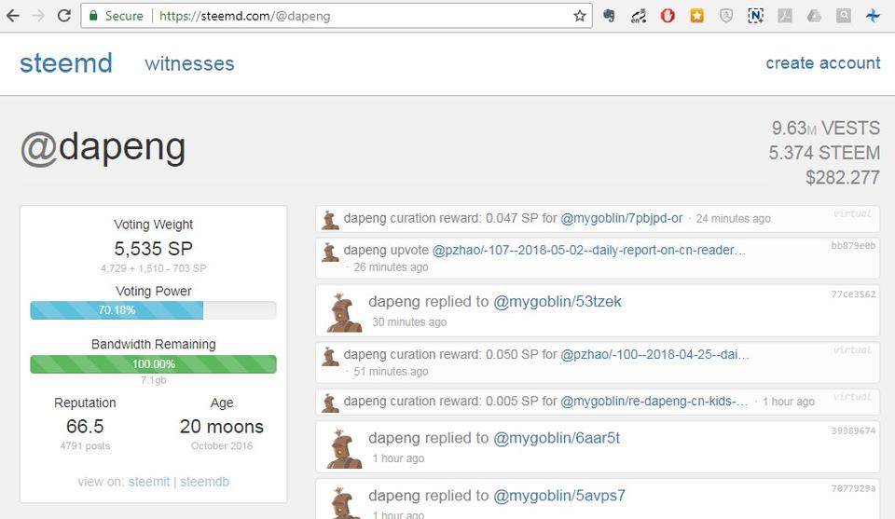Click avatar beside 0.005 SP curation reward
Viewport: 895px width, 519px height.
click(x=330, y=403)
